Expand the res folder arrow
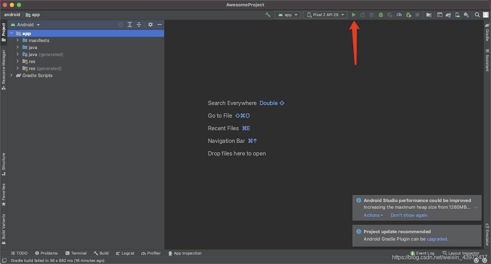491x264 pixels. (18, 61)
